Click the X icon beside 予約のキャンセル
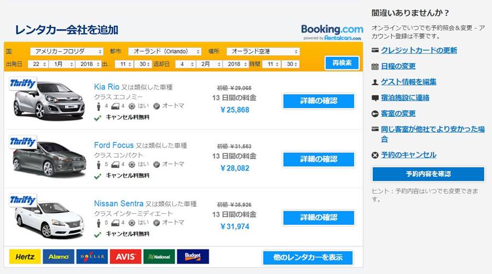The image size is (492, 274). 375,155
